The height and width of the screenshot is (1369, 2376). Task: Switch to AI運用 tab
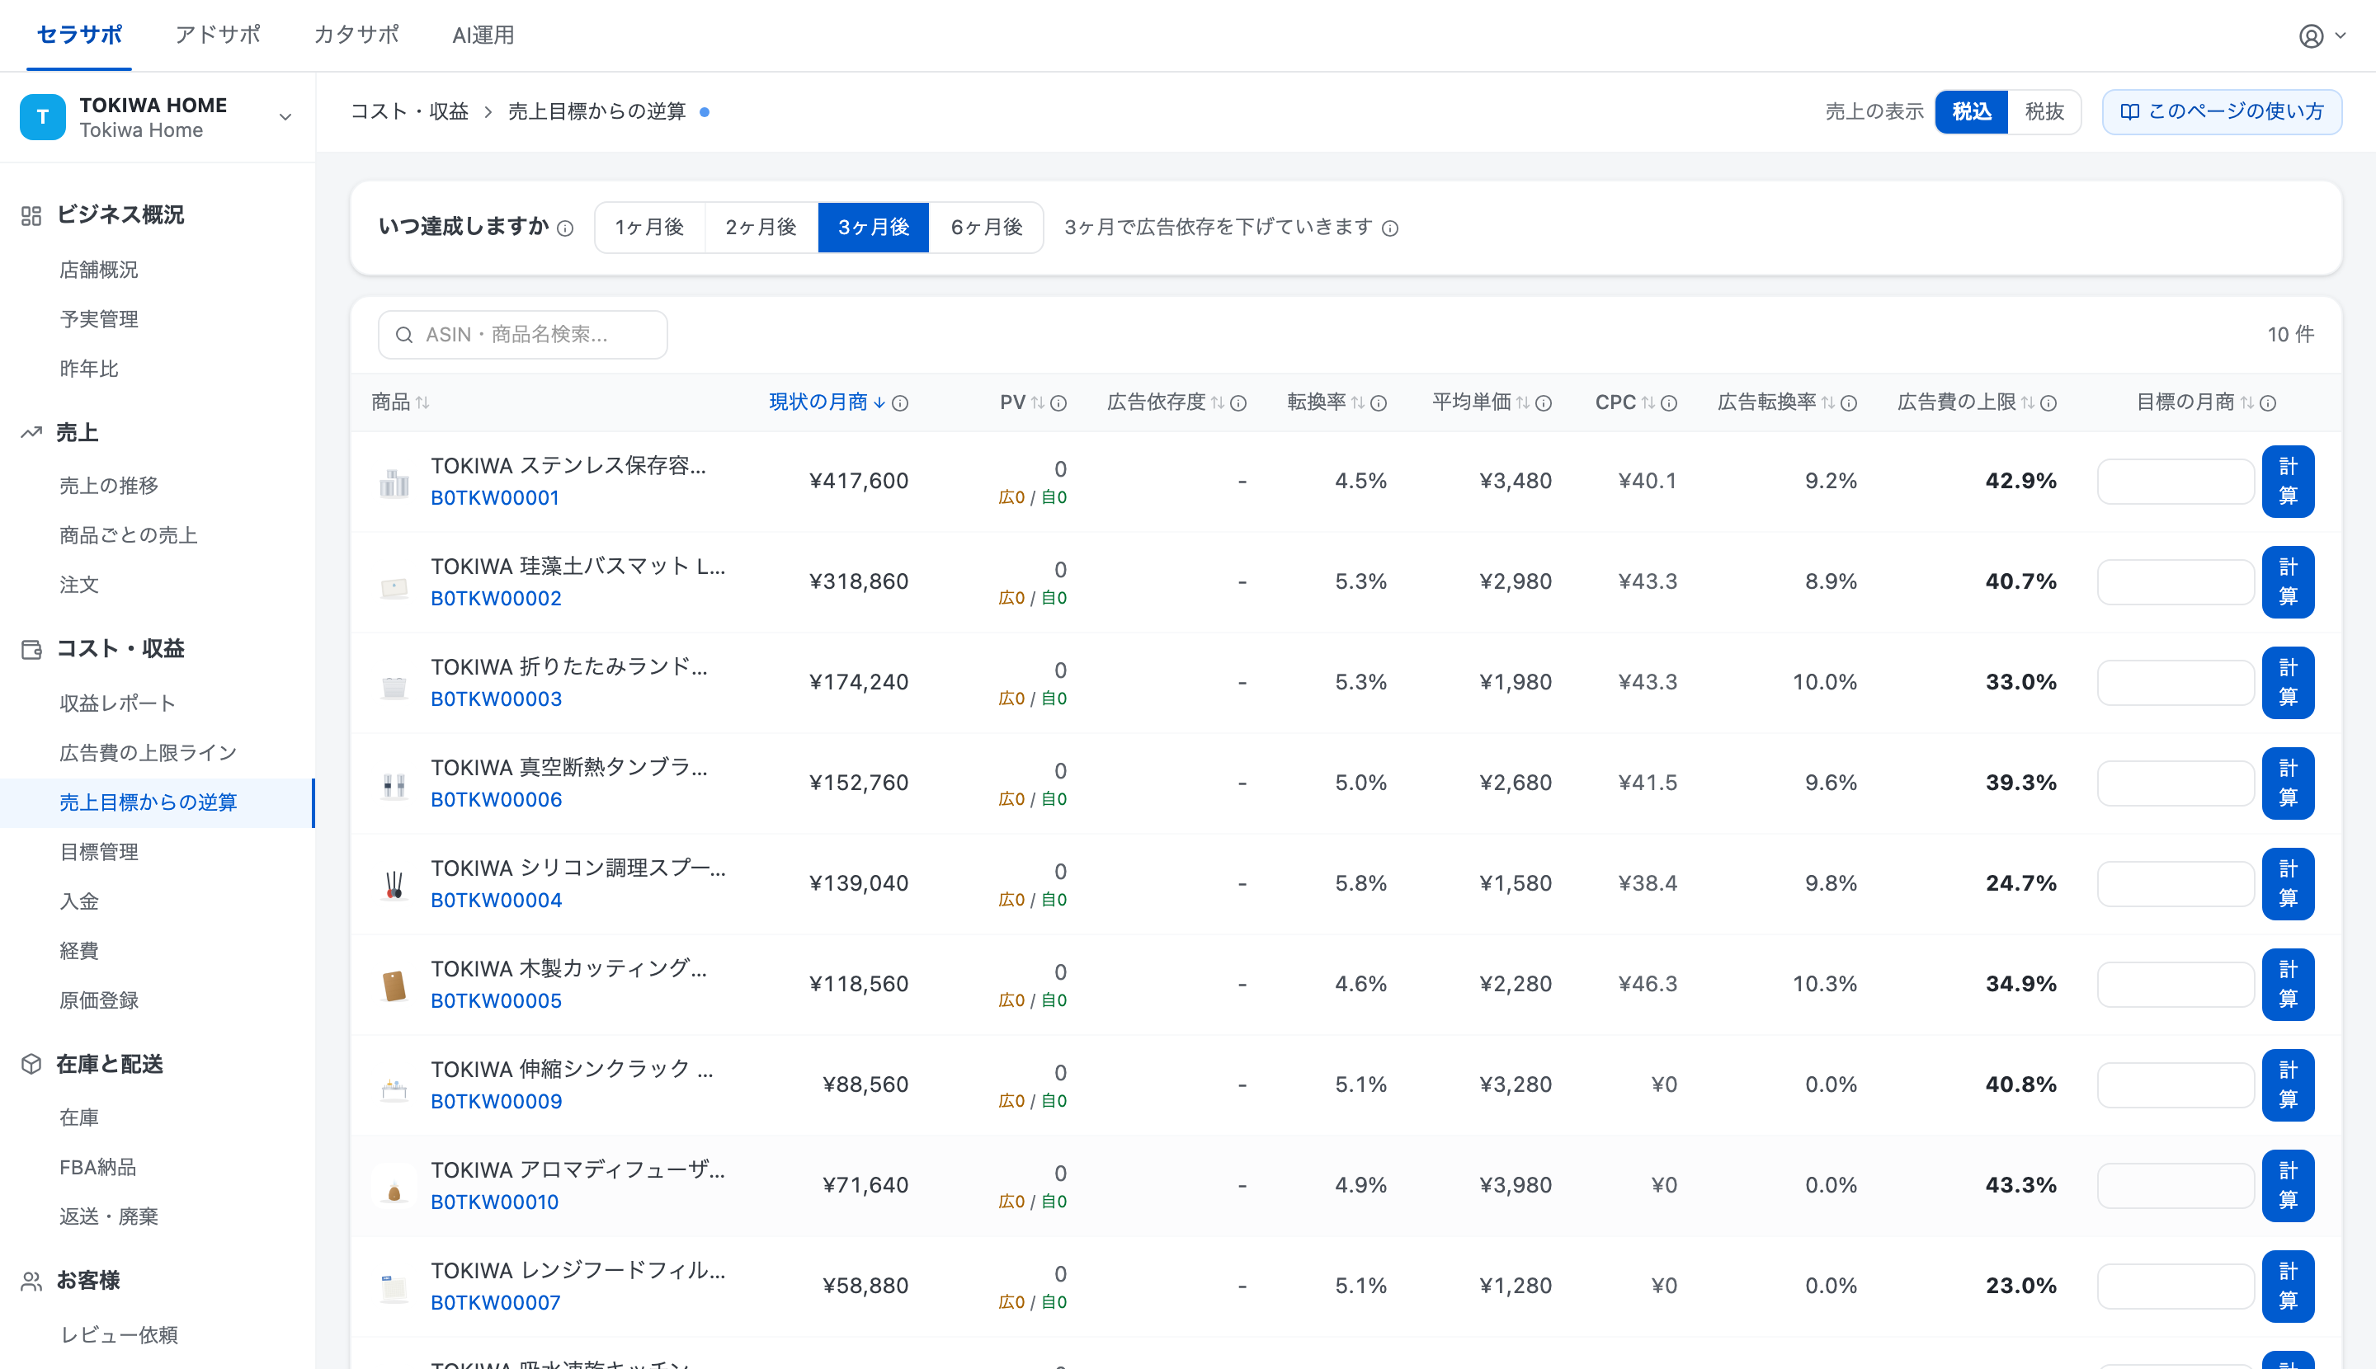click(483, 35)
